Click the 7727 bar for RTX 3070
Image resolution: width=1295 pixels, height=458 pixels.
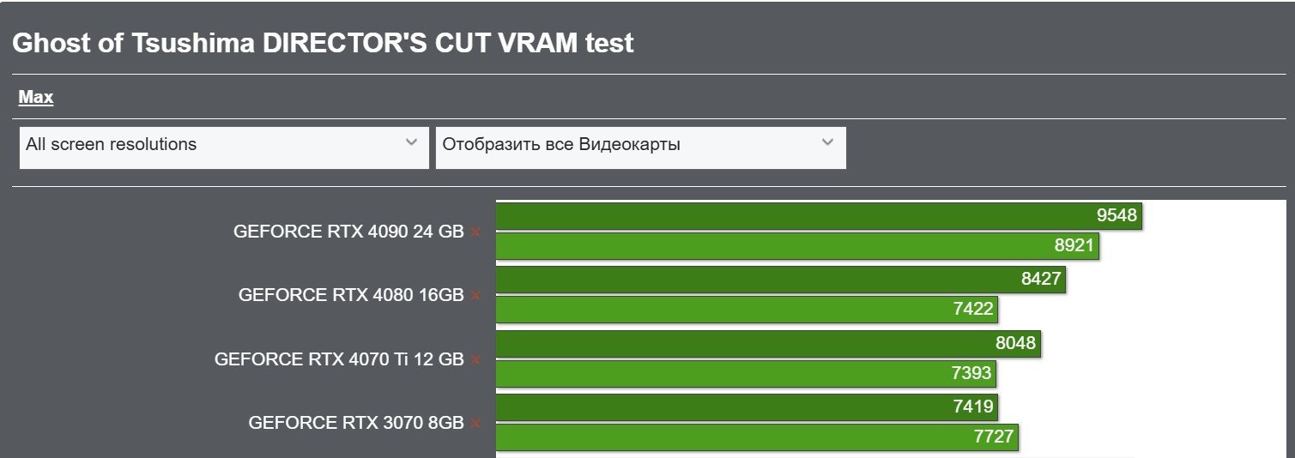coord(757,437)
